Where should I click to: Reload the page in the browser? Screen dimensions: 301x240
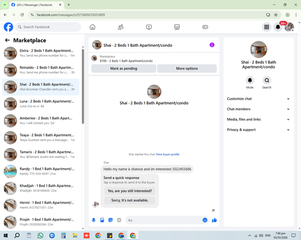[x=22, y=15]
